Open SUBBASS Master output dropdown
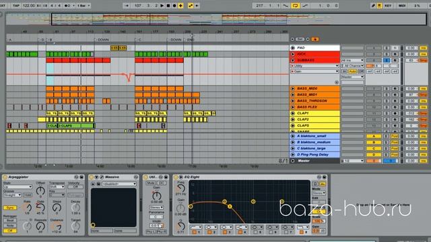Viewport: 431px width, 242px height. (x=352, y=77)
